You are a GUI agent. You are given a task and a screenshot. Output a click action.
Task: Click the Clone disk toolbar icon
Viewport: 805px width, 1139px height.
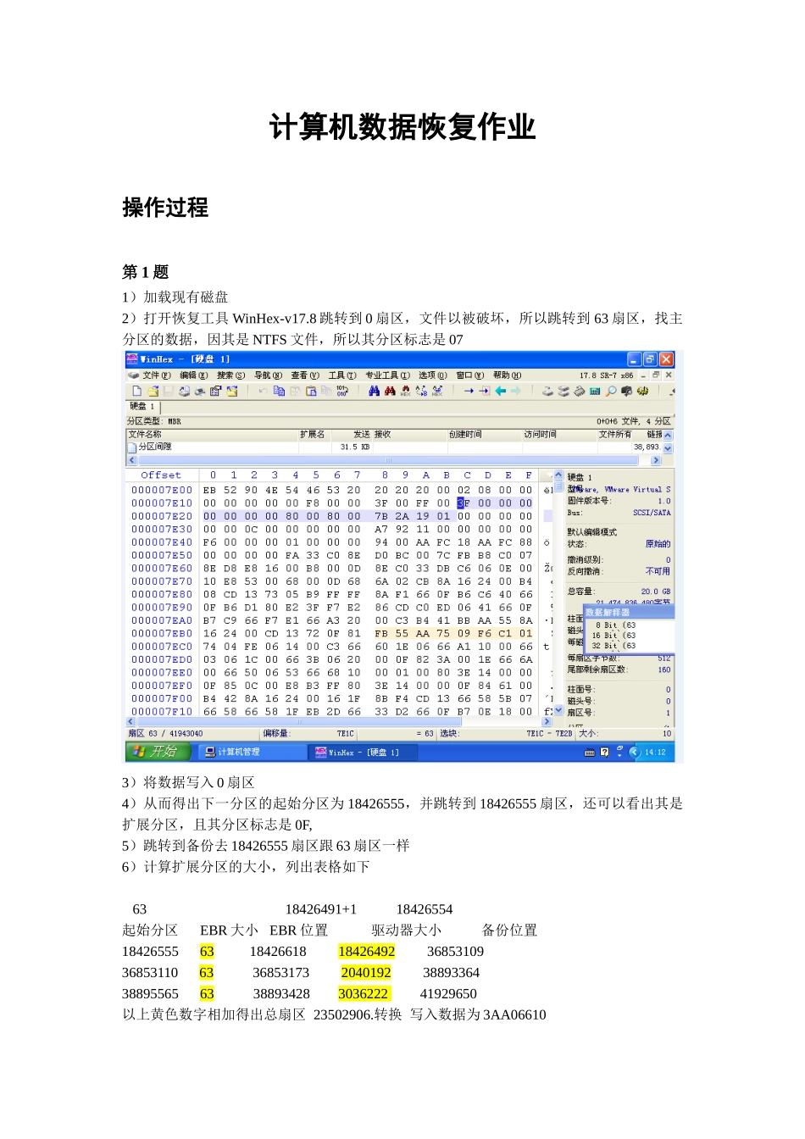[x=563, y=391]
